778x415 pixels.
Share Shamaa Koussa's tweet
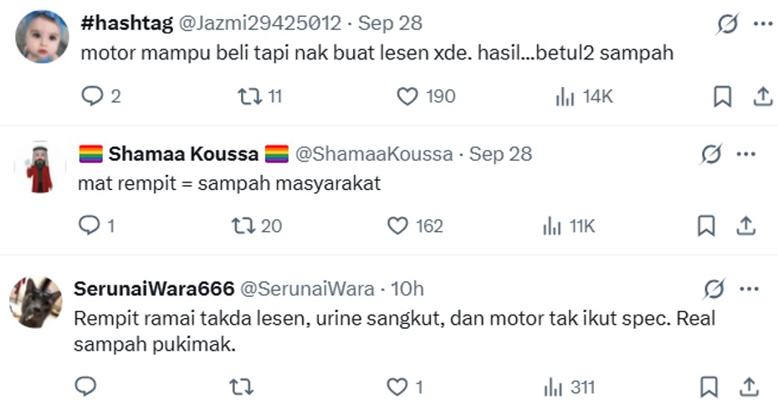(745, 226)
